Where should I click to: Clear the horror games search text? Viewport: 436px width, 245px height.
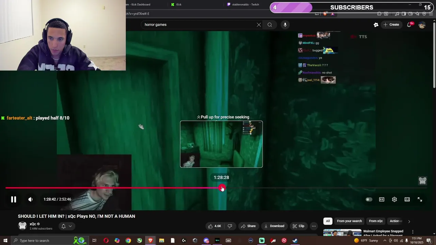[x=259, y=24]
